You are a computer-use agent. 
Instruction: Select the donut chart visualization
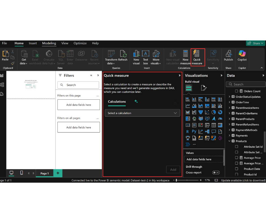click(220, 112)
